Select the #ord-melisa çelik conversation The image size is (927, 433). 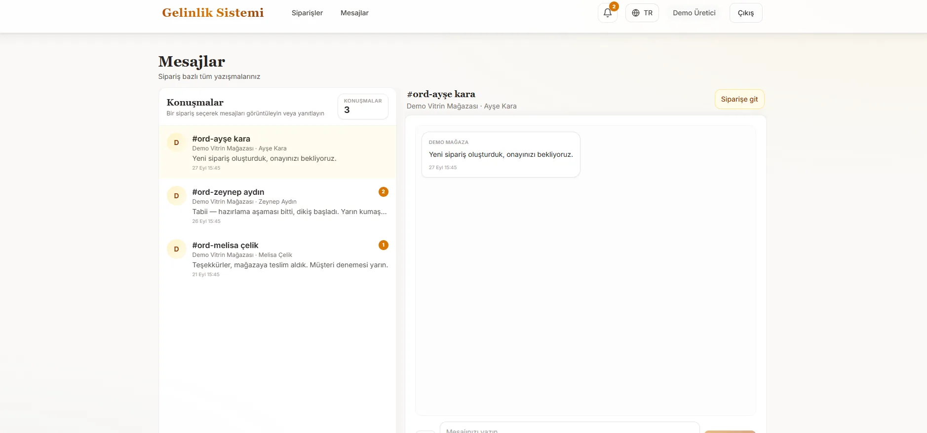[x=277, y=259]
